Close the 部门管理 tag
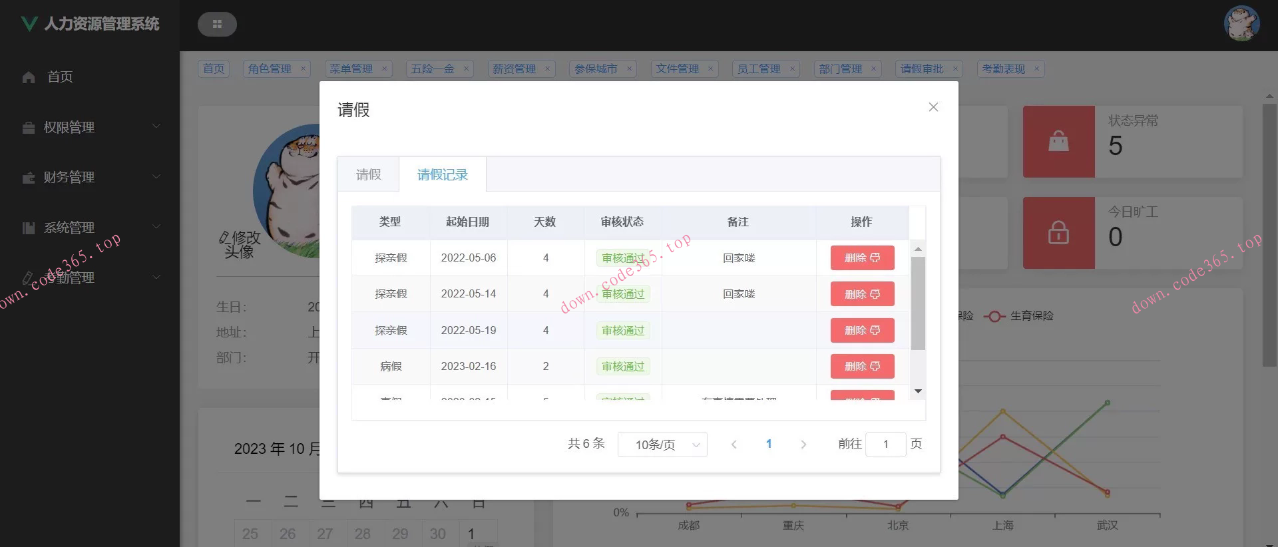 [873, 69]
